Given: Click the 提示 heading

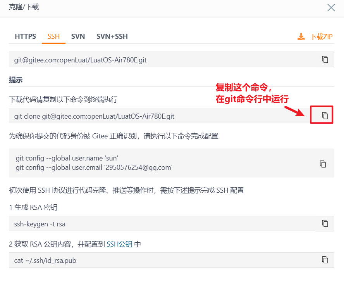Looking at the screenshot, I should 15,80.
